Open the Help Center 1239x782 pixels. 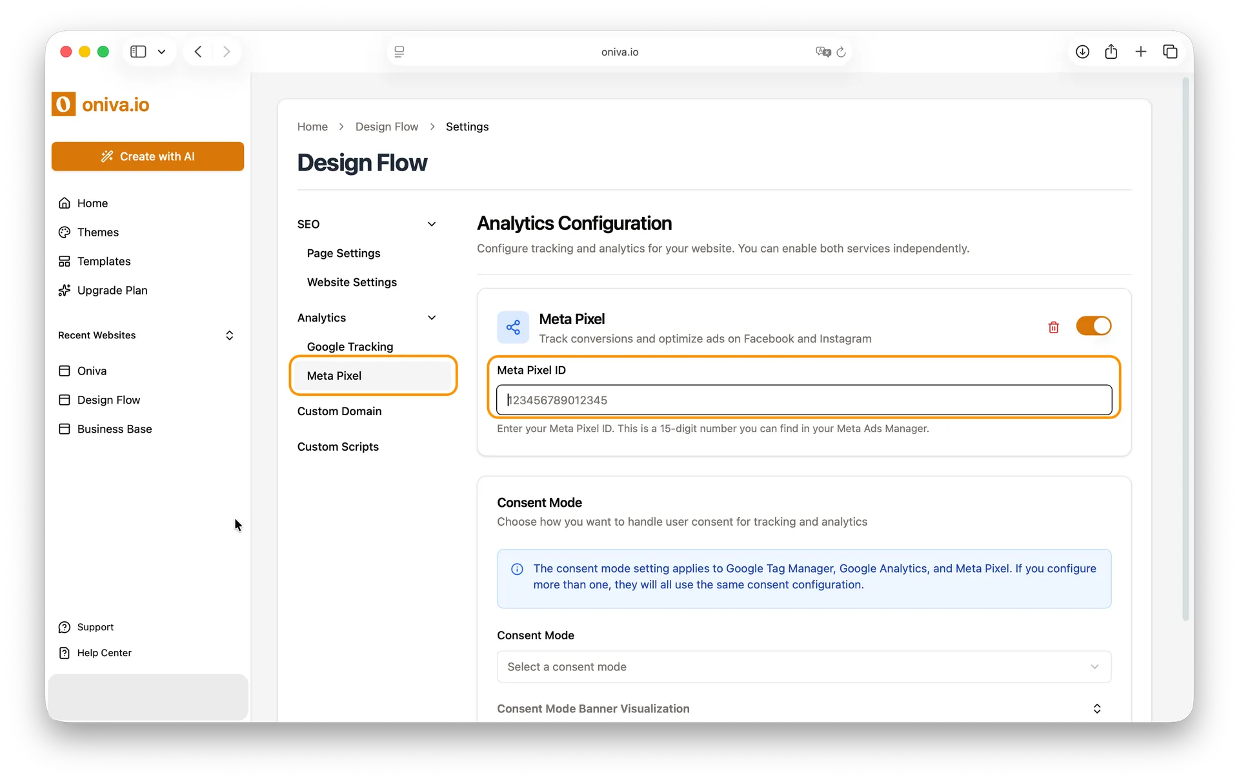[x=104, y=652]
